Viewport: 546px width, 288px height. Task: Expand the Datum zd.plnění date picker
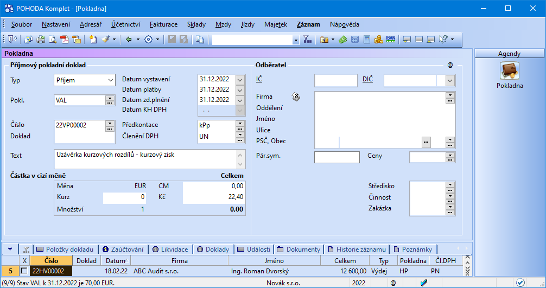tap(240, 100)
